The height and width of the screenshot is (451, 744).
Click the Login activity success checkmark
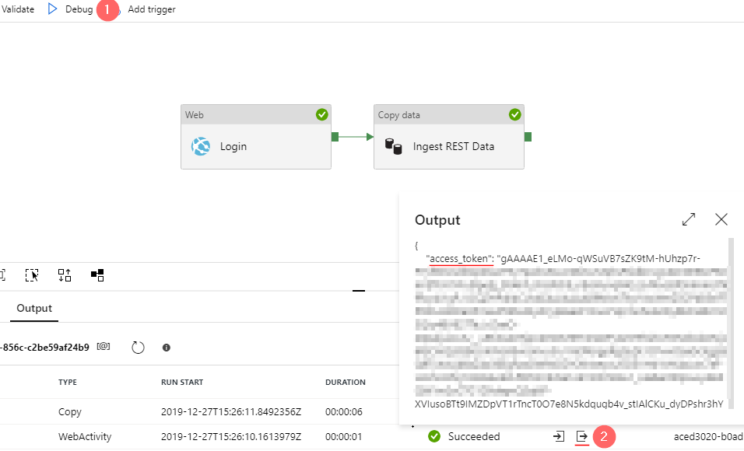(321, 115)
